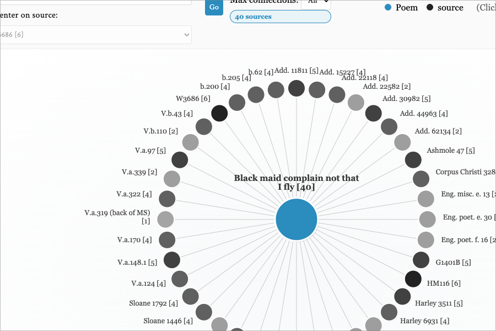Select the b.62 source node
This screenshot has width=496, height=331.
(276, 90)
